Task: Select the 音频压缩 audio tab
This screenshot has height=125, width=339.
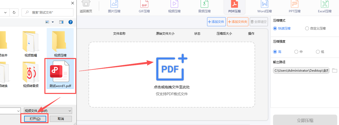Action: click(x=204, y=7)
